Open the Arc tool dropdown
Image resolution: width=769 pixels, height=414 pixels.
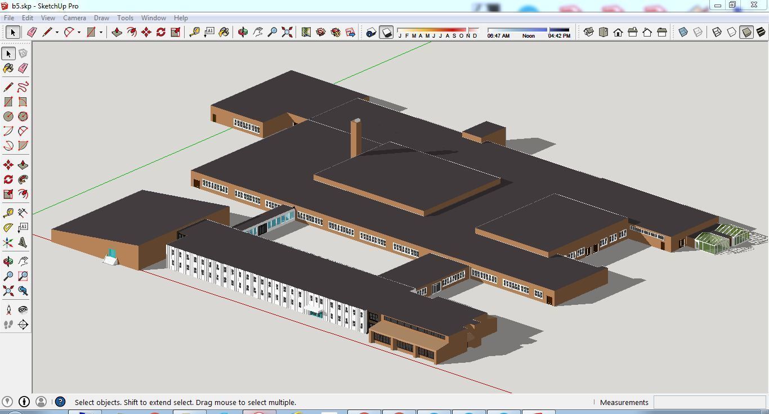coord(78,32)
